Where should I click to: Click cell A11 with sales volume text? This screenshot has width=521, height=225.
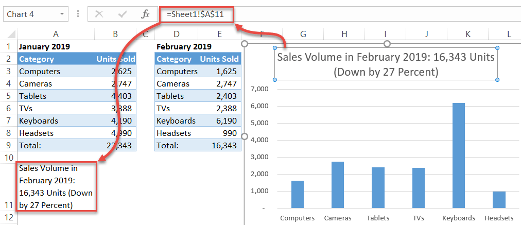[56, 186]
